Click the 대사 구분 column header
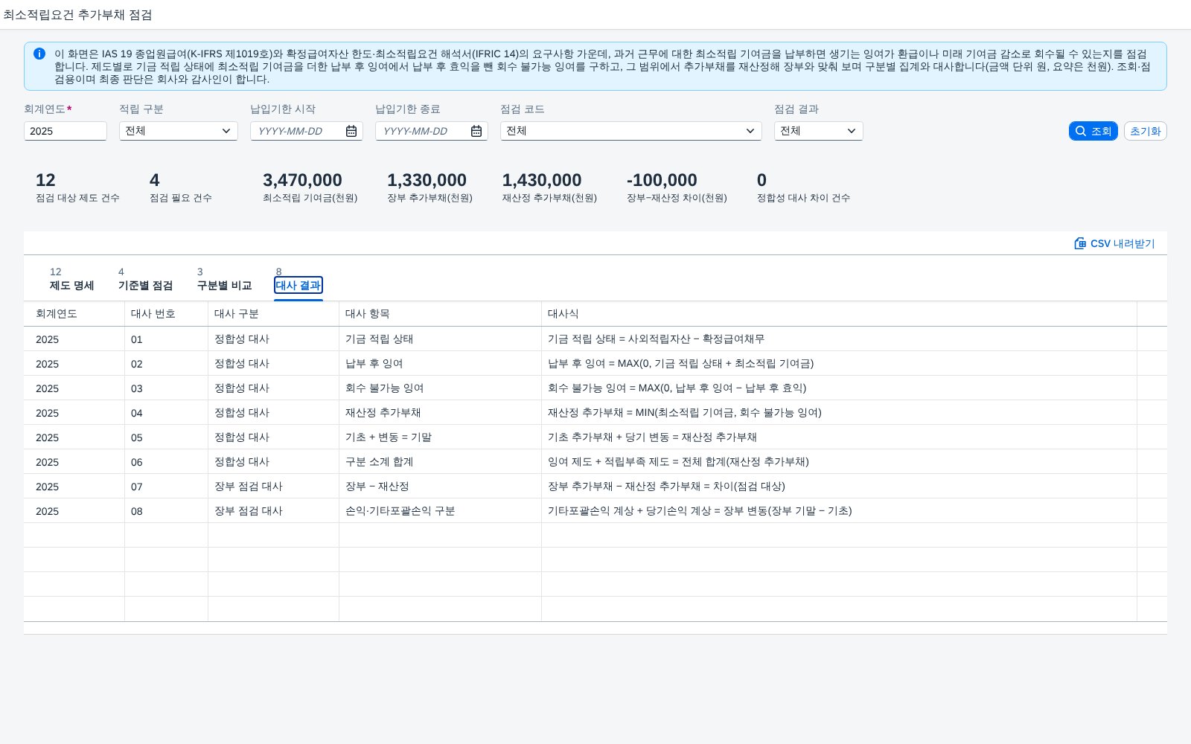Screen dimensions: 1191x744 point(274,314)
